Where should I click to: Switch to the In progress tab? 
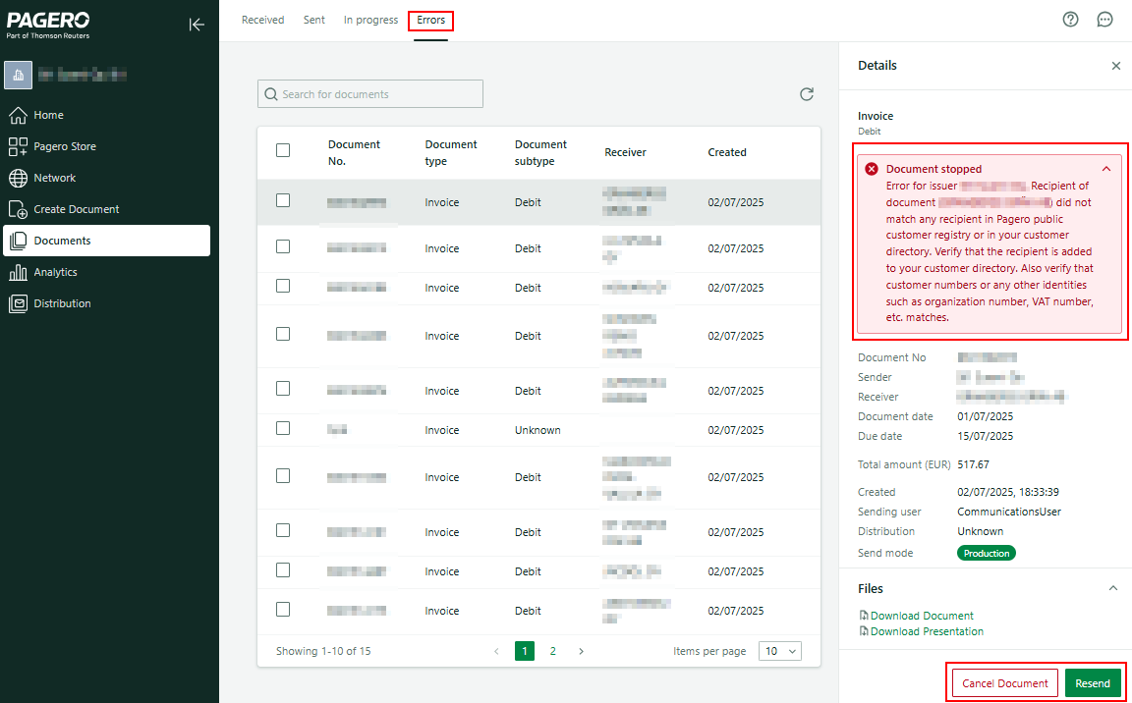pyautogui.click(x=370, y=20)
